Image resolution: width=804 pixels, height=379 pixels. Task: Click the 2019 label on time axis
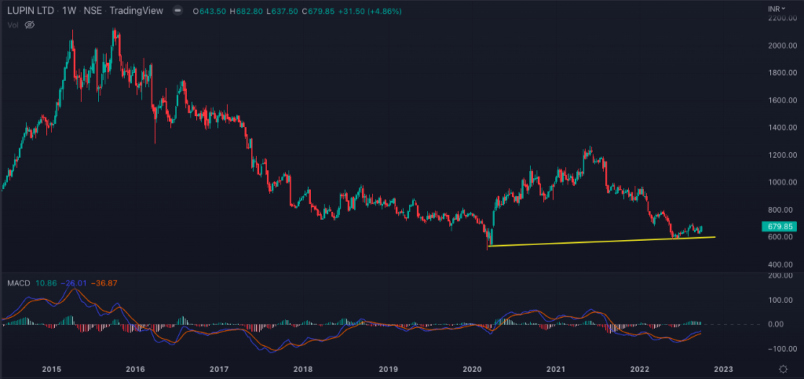pos(388,370)
